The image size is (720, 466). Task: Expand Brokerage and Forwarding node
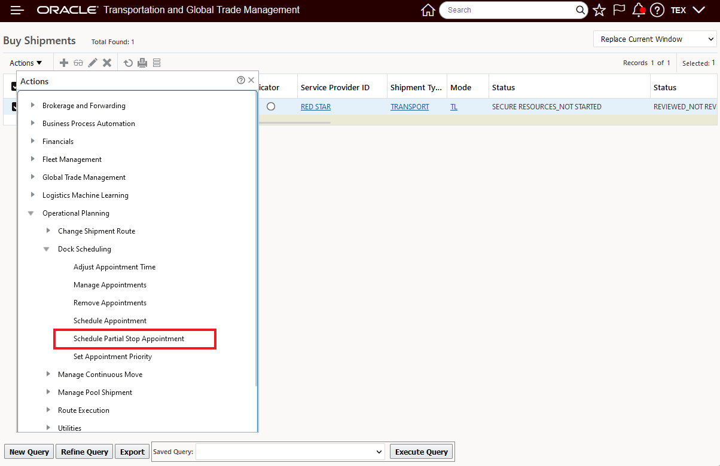[x=32, y=106]
